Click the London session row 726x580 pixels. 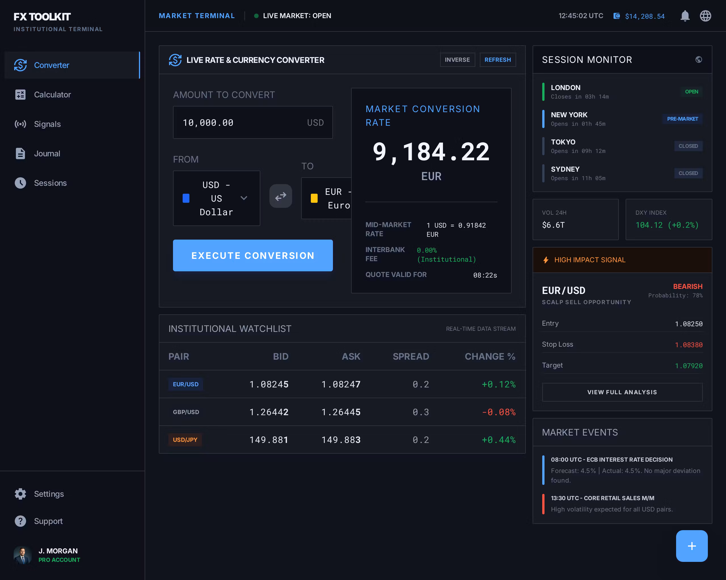(622, 92)
